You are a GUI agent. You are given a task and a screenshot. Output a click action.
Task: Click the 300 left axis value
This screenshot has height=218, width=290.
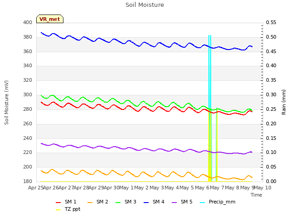coord(28,95)
